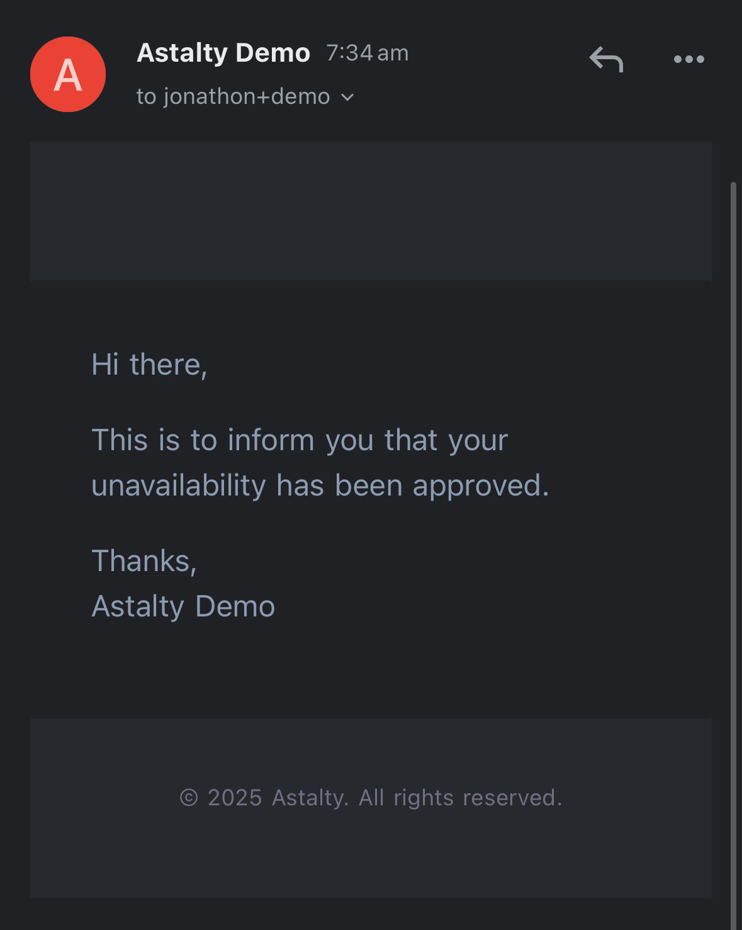
Task: Click the reply arrow icon
Action: tap(606, 59)
